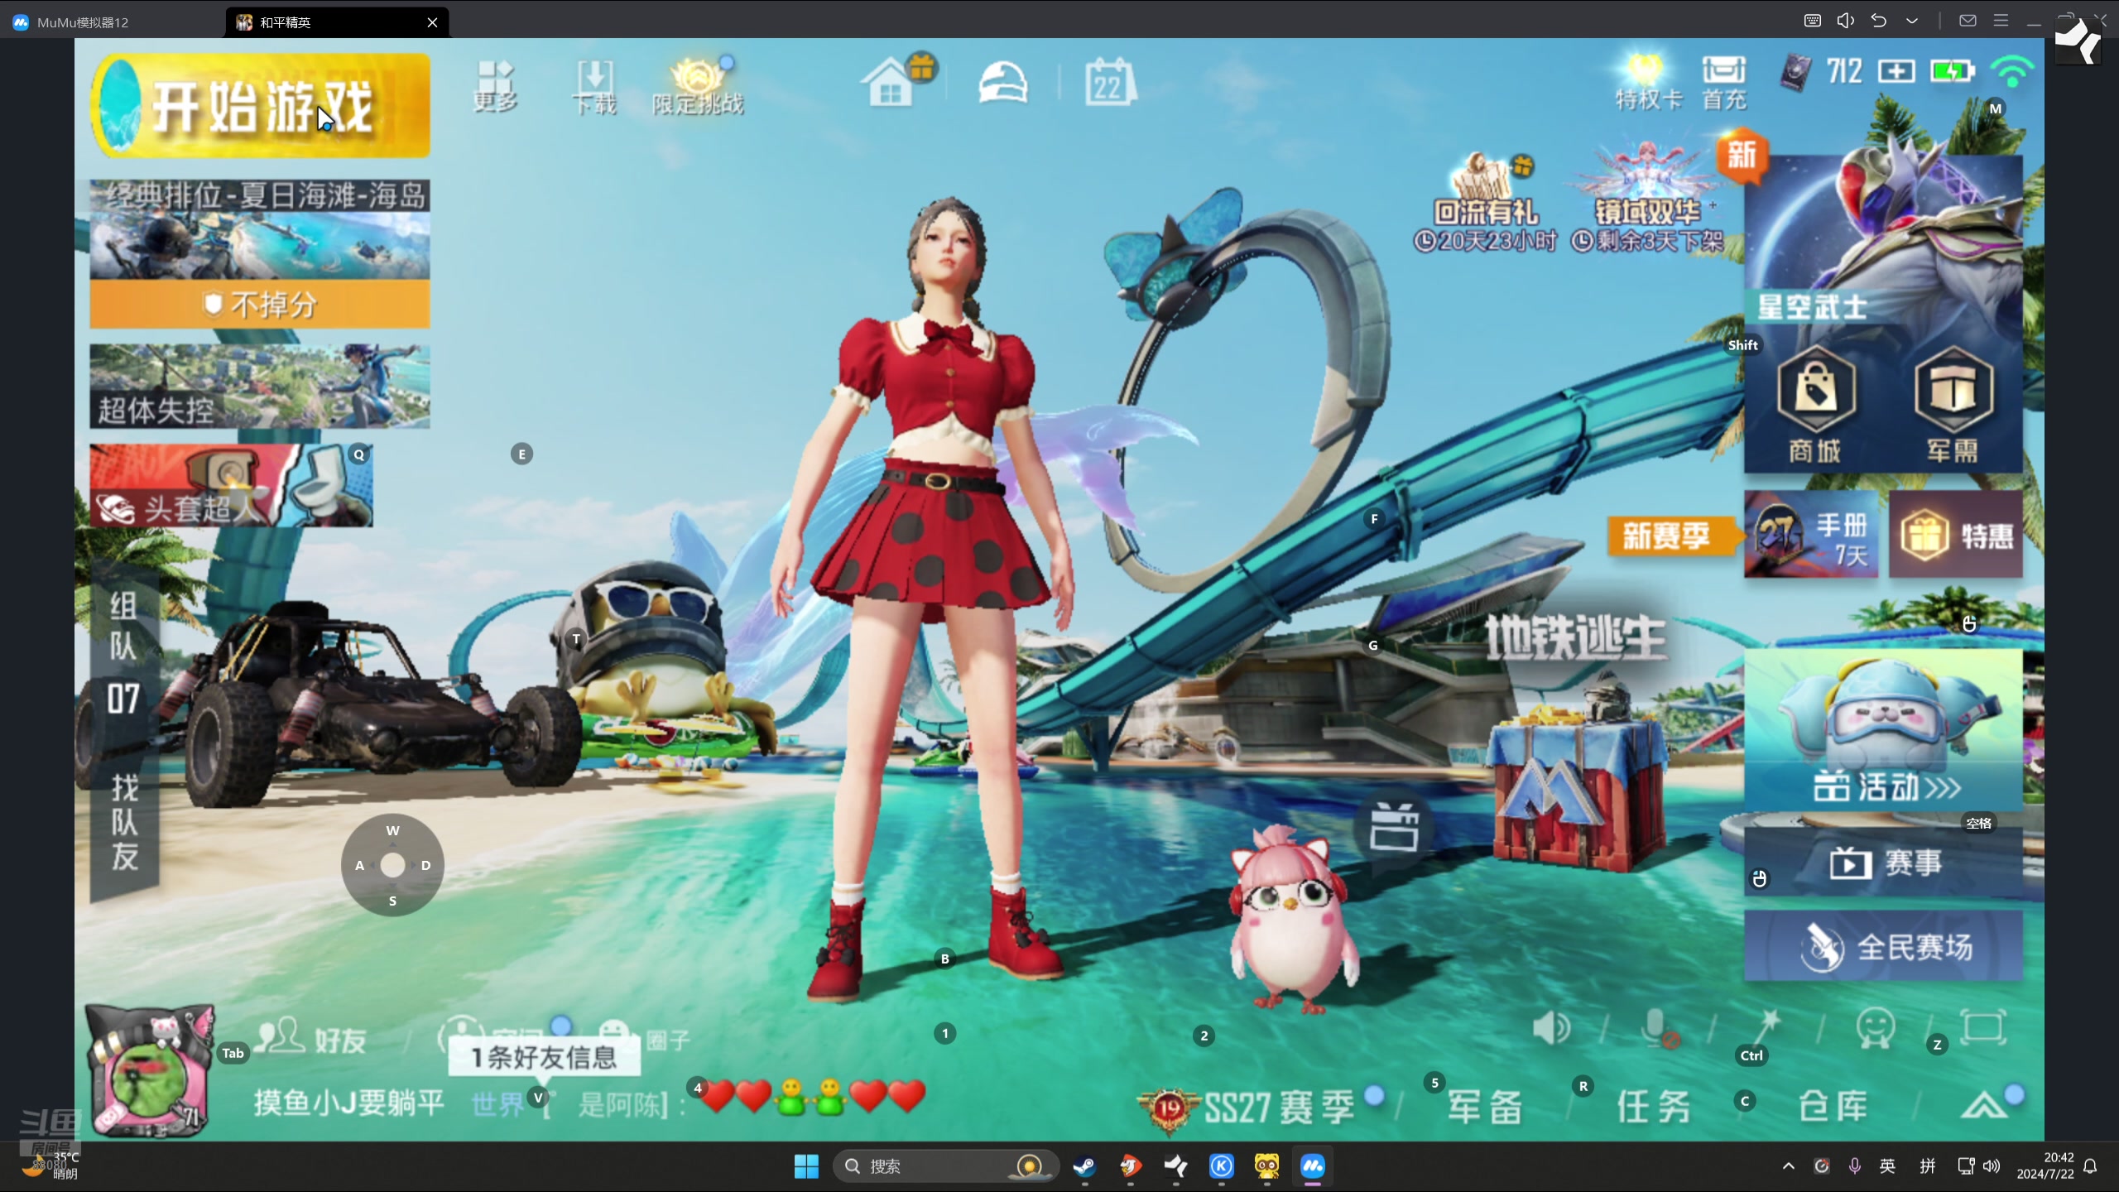This screenshot has width=2119, height=1192.
Task: Open the 特惠 special offers
Action: point(1957,536)
